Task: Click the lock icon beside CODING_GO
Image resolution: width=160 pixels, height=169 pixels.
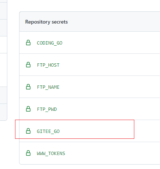Action: point(28,43)
